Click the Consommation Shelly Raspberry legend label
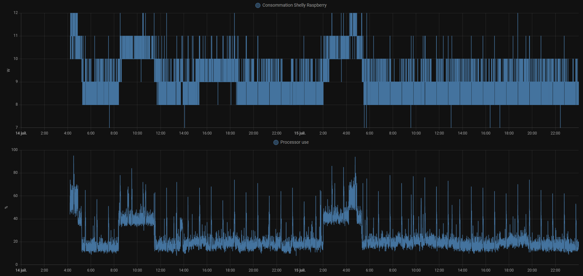Image resolution: width=583 pixels, height=276 pixels. click(294, 5)
